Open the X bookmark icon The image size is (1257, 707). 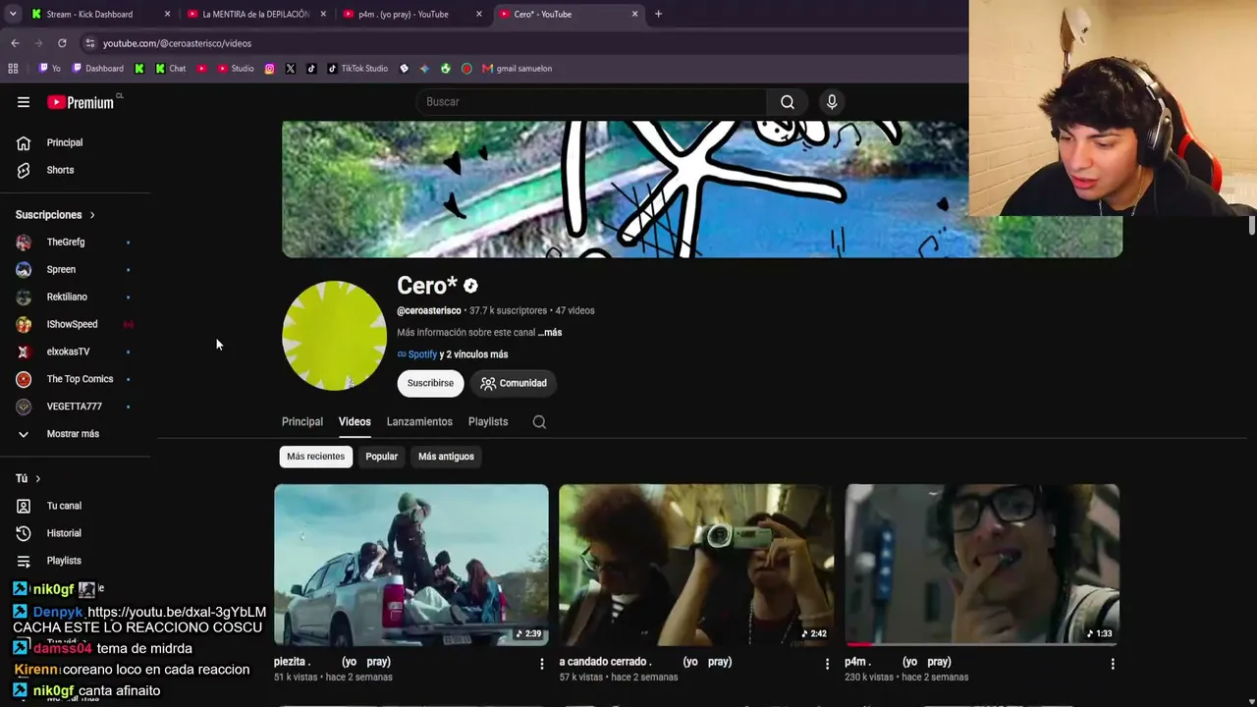tap(291, 69)
